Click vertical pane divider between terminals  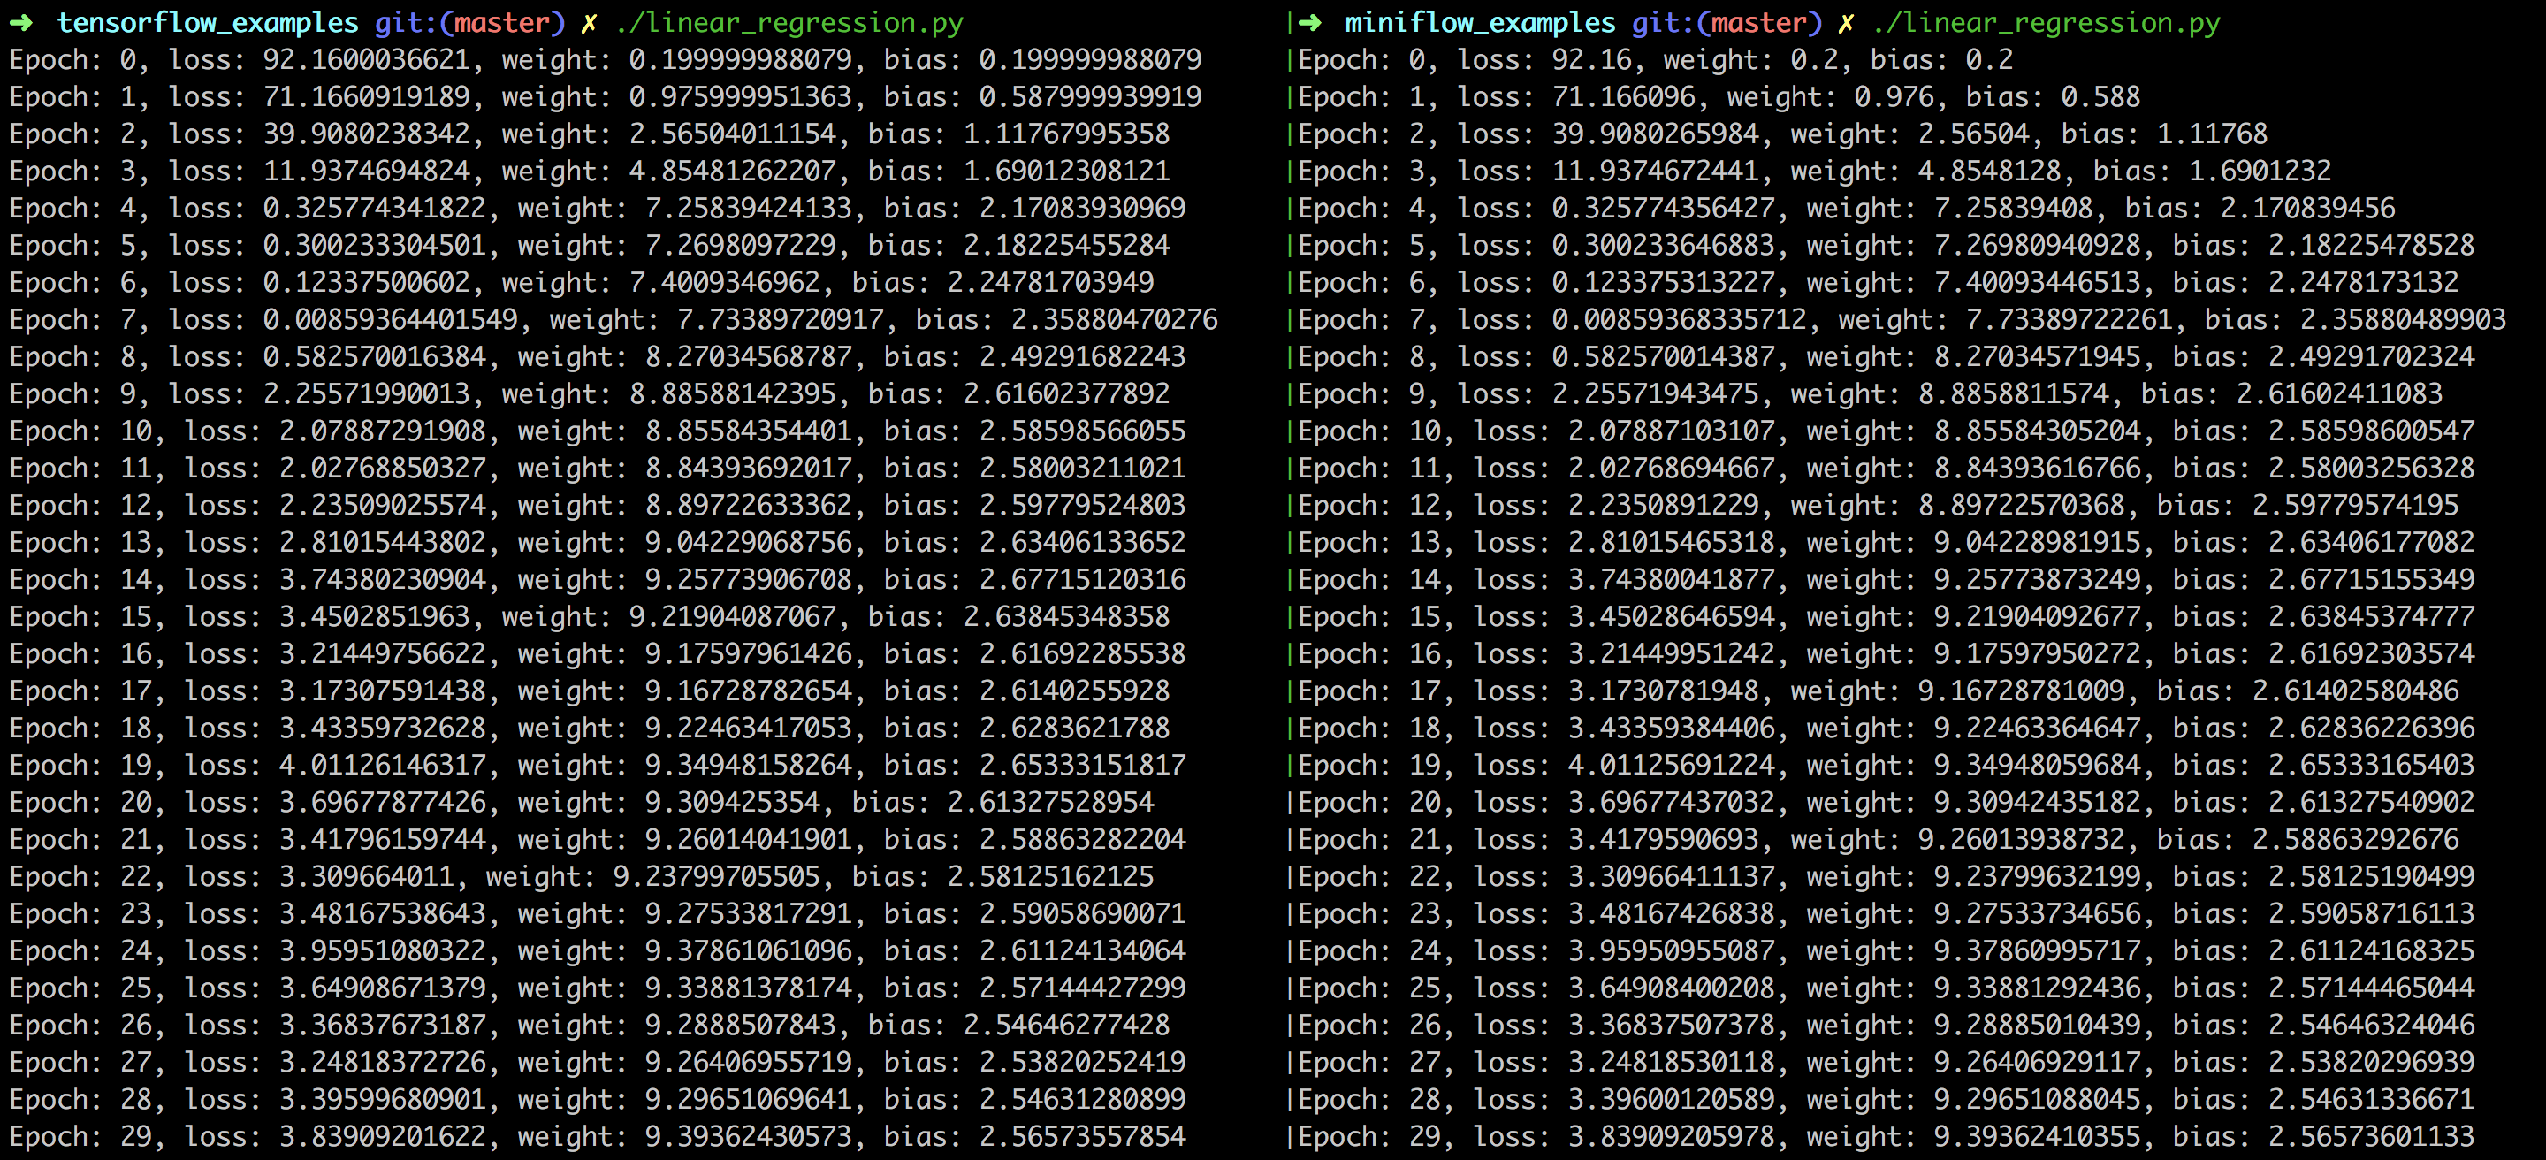pyautogui.click(x=1289, y=580)
